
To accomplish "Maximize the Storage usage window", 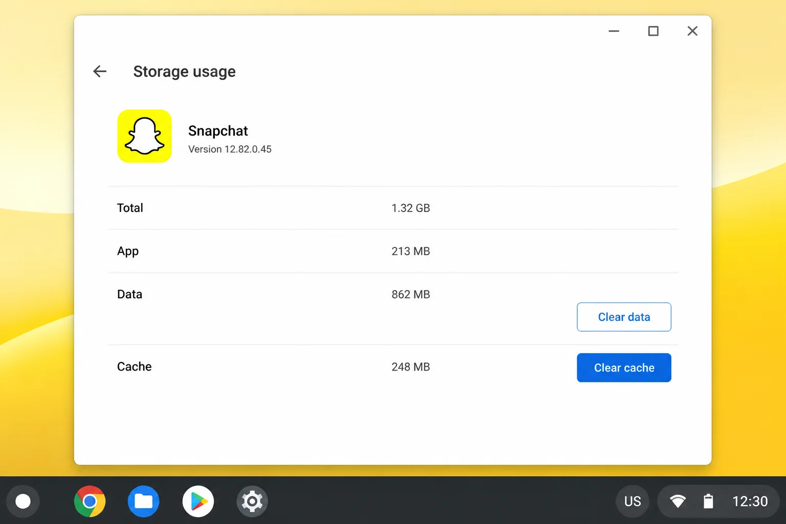I will 653,31.
